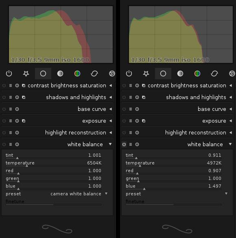Collapse white balance module in right panel
Screen dimensions: 236x238
230,144
